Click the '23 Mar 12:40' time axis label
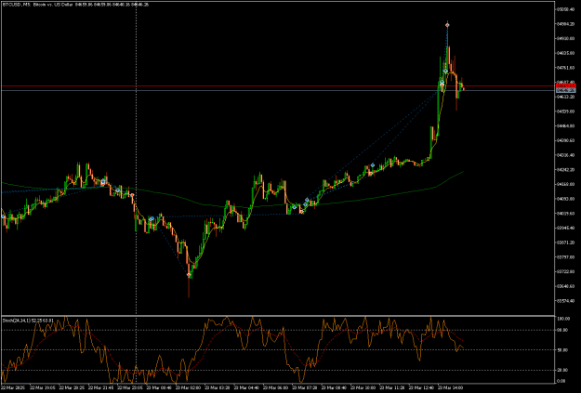 pos(421,387)
